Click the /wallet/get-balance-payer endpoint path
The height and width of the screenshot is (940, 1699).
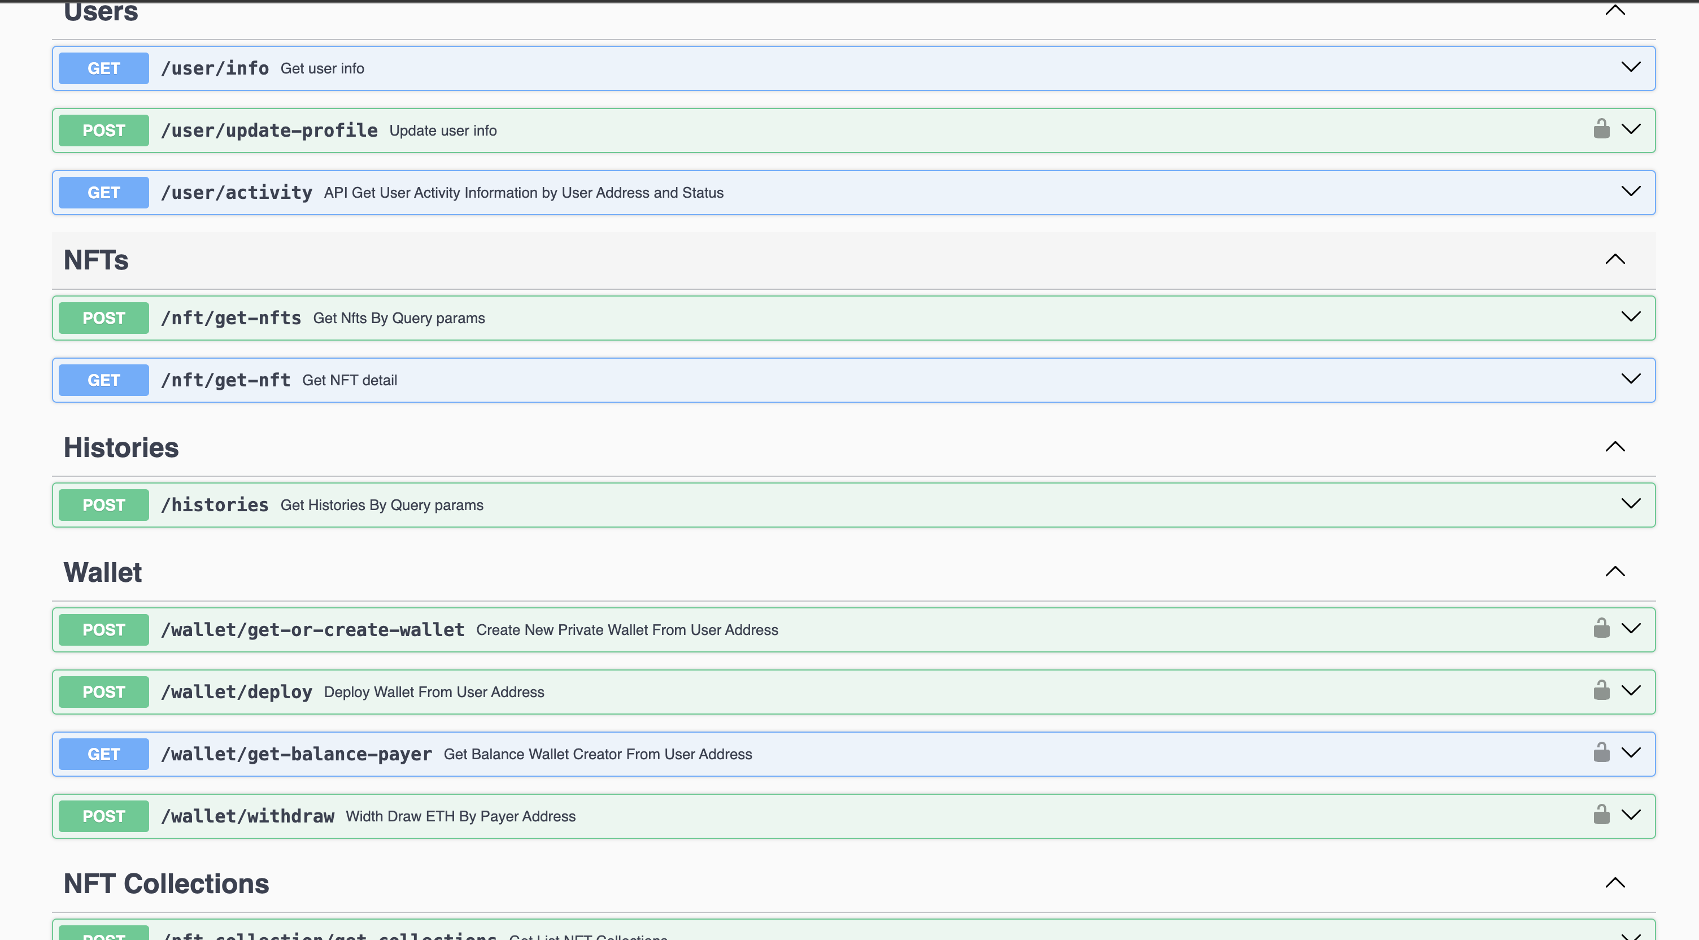296,754
